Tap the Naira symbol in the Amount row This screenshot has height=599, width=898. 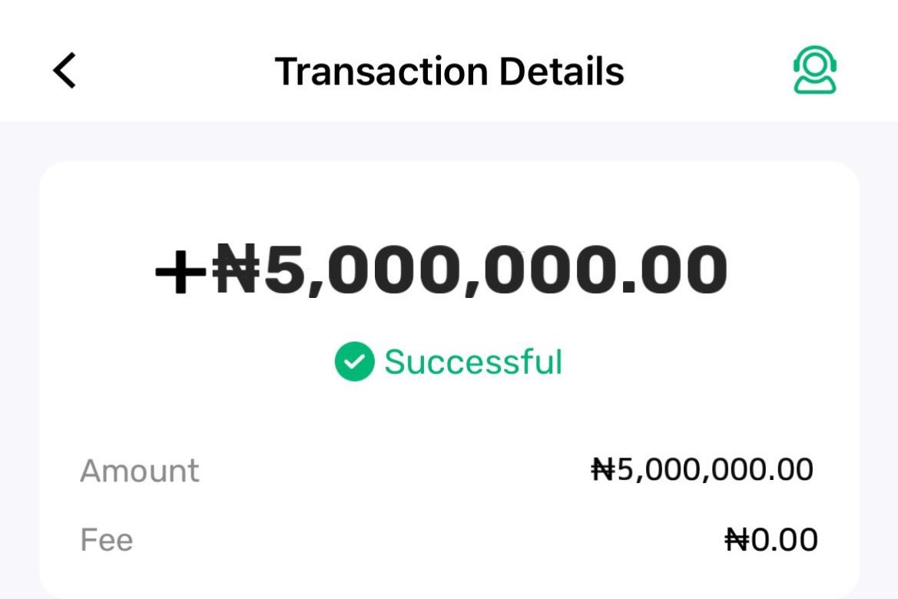pyautogui.click(x=604, y=469)
